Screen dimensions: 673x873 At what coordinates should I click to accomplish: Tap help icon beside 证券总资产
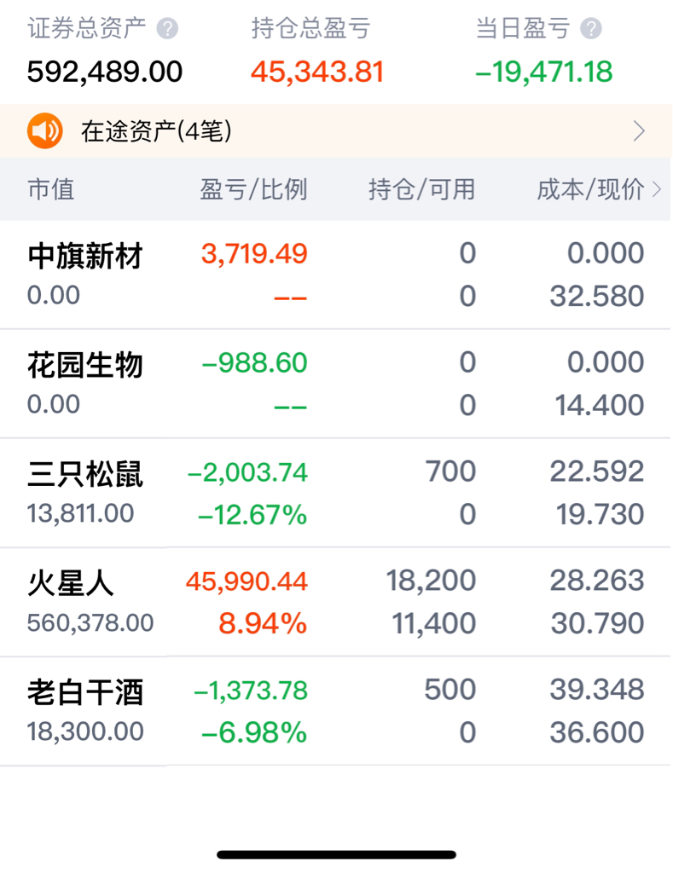point(167,28)
